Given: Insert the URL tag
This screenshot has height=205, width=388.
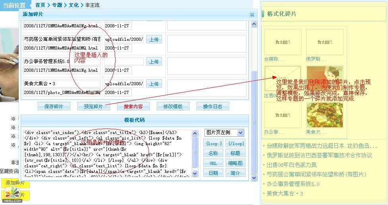Looking at the screenshot, I should coord(213,163).
